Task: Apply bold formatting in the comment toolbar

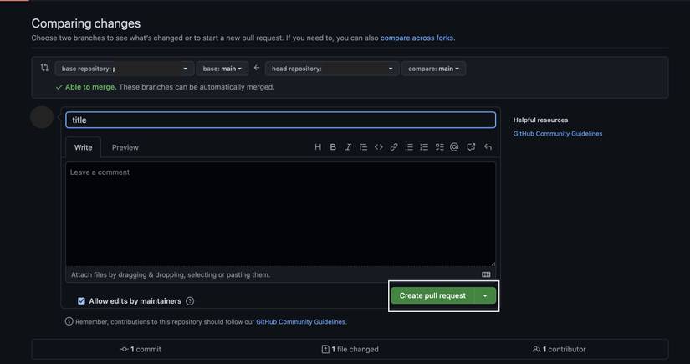Action: (333, 147)
